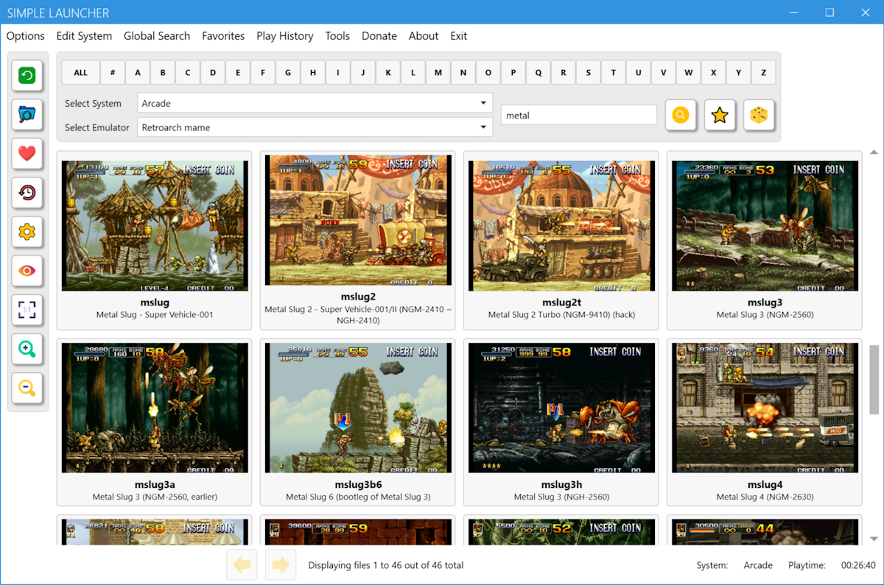Open the Global Search menu

(157, 36)
